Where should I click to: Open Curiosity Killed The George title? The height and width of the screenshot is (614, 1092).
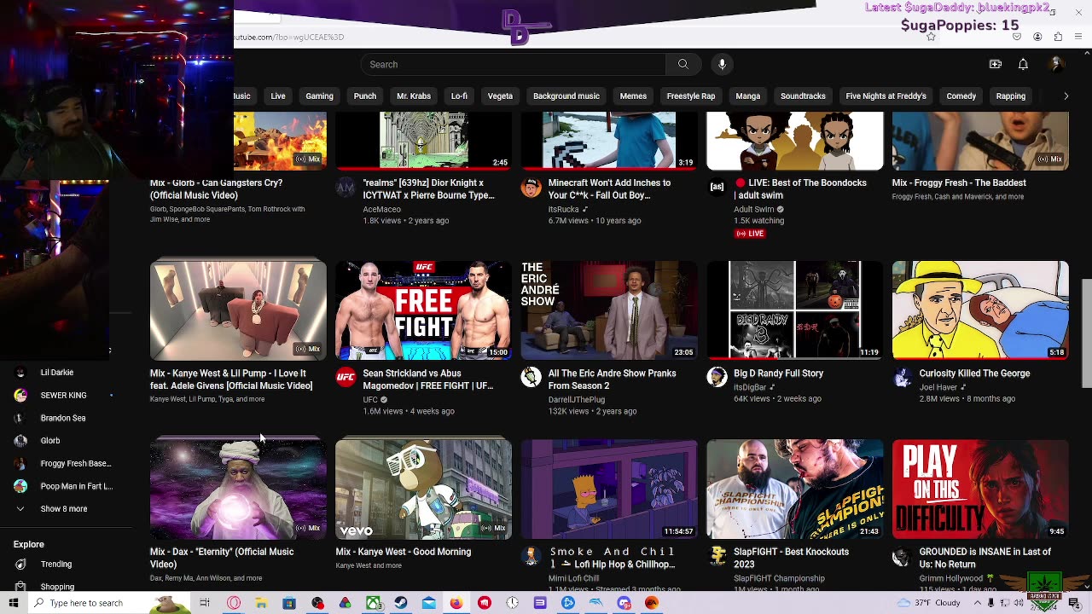pyautogui.click(x=974, y=374)
